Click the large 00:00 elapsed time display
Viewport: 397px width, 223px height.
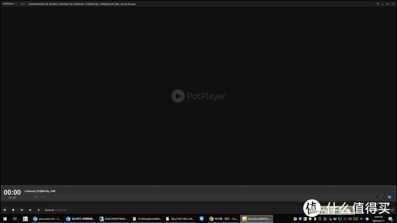tap(12, 192)
